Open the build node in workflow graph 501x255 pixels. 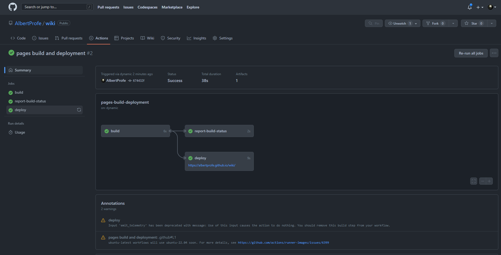(136, 131)
